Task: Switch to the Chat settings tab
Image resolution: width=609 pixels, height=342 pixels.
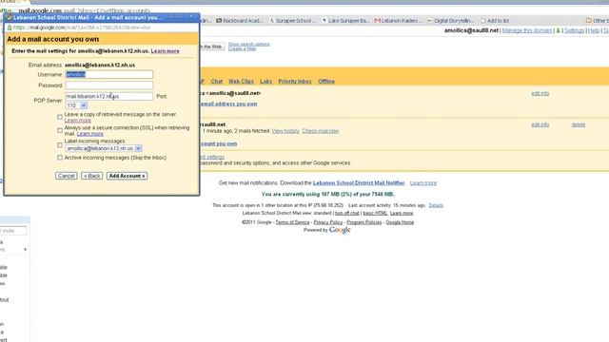Action: [x=217, y=81]
